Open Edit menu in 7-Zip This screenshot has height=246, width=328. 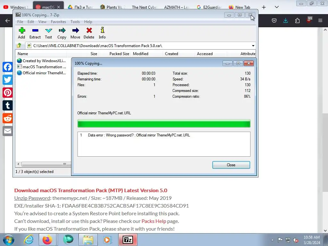click(x=30, y=22)
